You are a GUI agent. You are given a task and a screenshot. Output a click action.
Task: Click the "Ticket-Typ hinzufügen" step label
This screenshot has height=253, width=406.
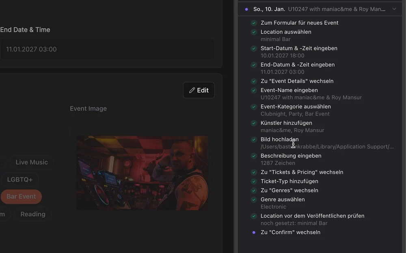[x=289, y=181]
